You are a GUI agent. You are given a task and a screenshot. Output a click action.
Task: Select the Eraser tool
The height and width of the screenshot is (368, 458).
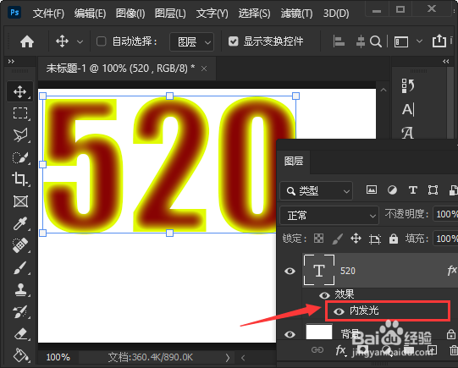tap(20, 333)
